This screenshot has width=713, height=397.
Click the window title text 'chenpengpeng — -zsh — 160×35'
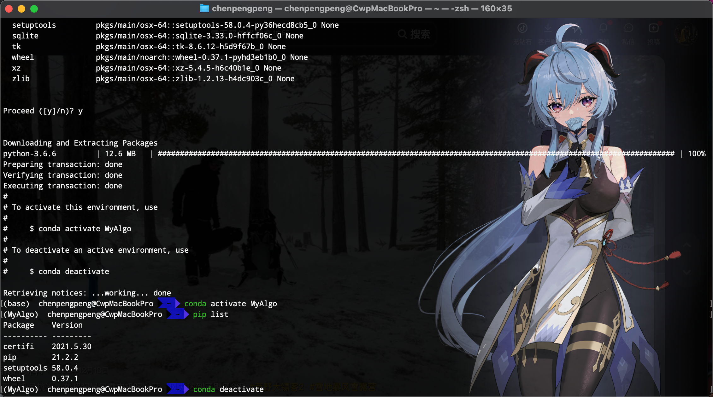(362, 9)
